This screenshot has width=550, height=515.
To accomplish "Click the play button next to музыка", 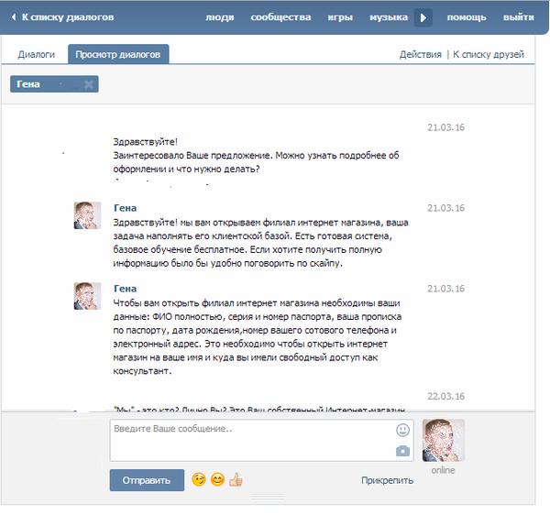I will coord(423,17).
